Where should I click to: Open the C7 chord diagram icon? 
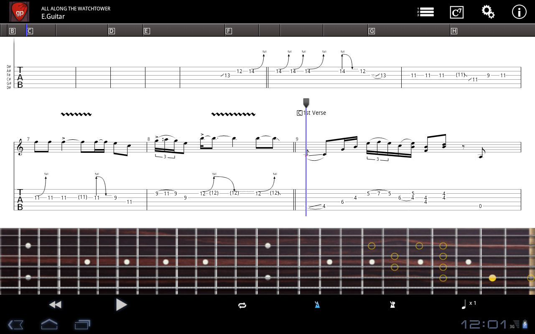click(x=456, y=12)
